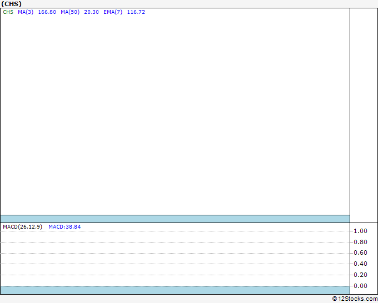The height and width of the screenshot is (303, 378).
Task: Open the 12Stocks.com copyright link
Action: 355,299
